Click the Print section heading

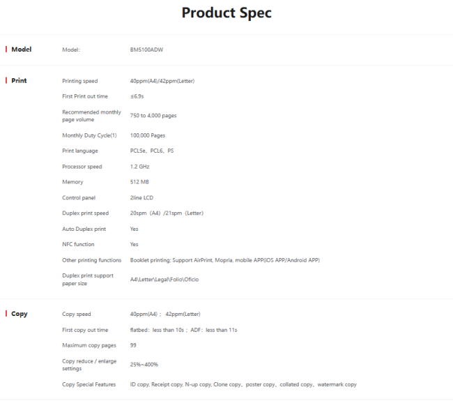click(19, 81)
